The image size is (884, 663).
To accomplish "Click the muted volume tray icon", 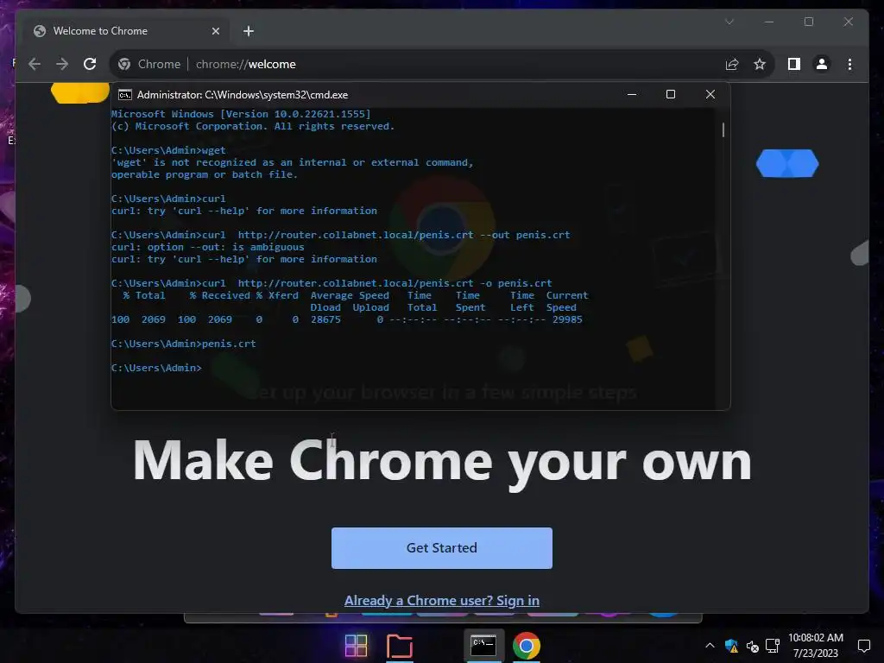I will pyautogui.click(x=752, y=646).
